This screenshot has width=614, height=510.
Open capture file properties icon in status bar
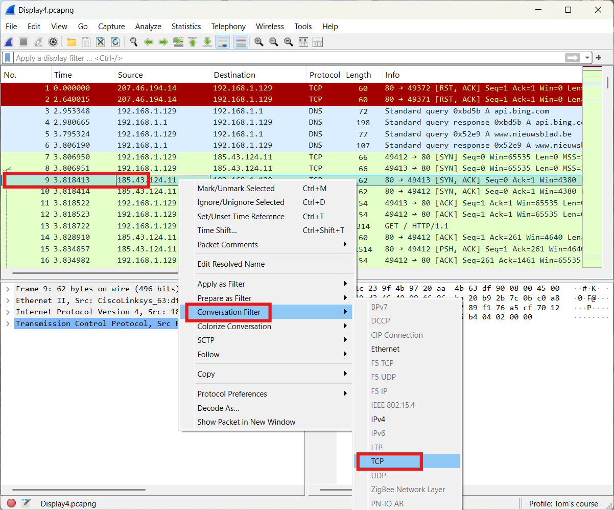pos(26,503)
